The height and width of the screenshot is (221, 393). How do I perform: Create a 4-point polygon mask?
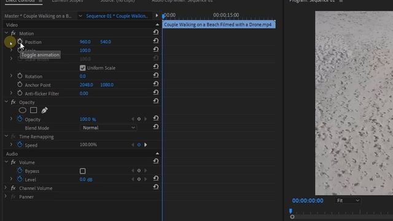click(x=33, y=110)
